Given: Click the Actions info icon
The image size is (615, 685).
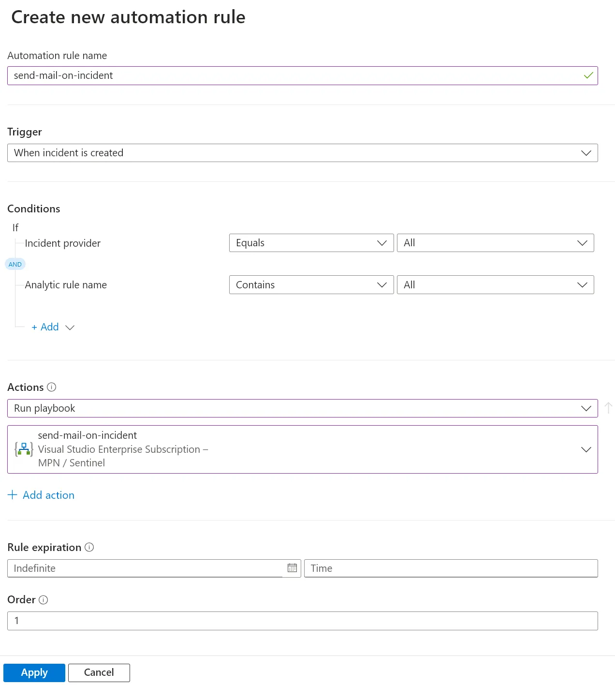Looking at the screenshot, I should pos(52,387).
